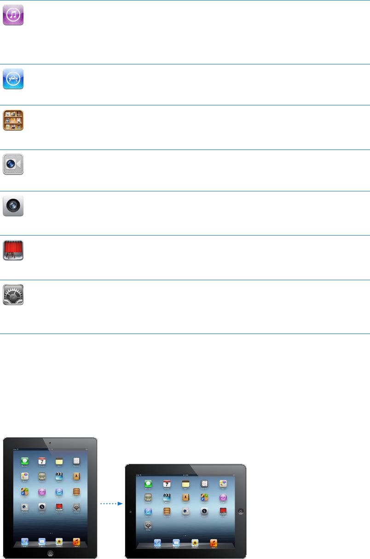Tap the Notes app on the landscape iPad
Screen dimensions: 370x559
pos(185,484)
